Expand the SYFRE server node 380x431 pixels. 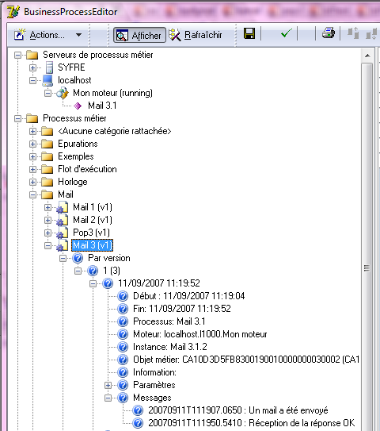[x=32, y=67]
